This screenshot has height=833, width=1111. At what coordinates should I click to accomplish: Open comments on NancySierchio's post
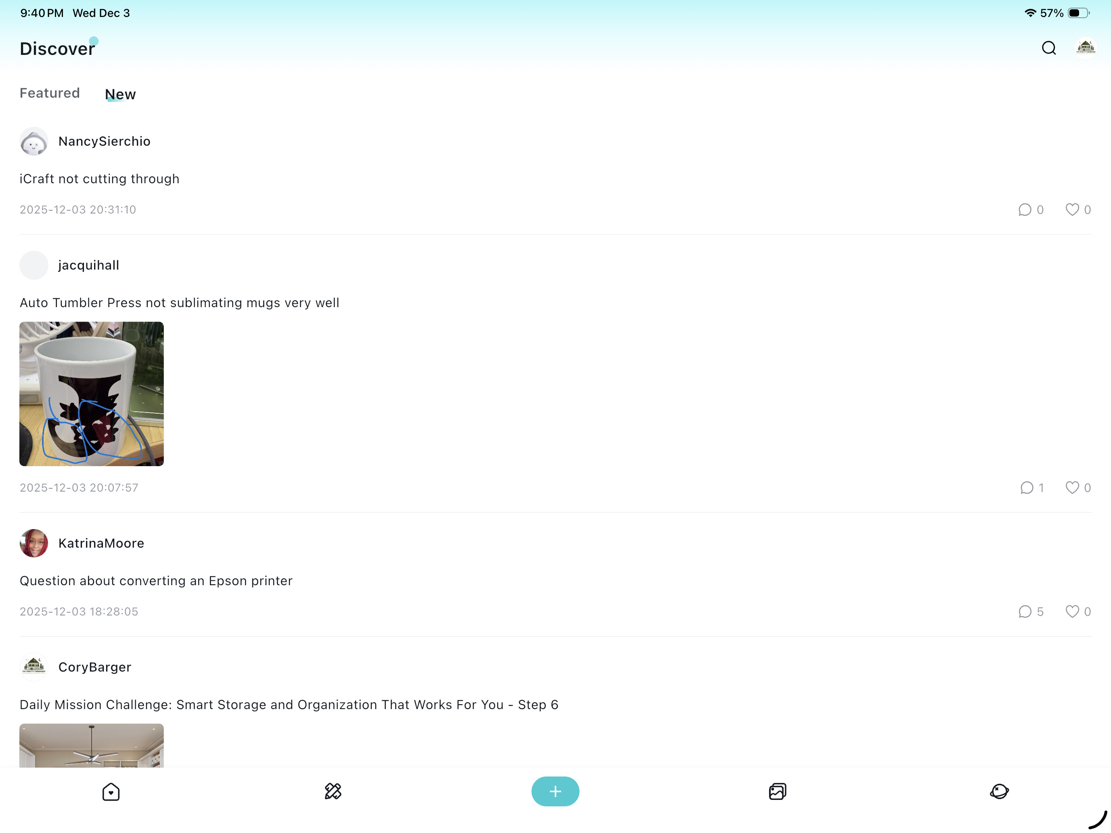[1025, 209]
